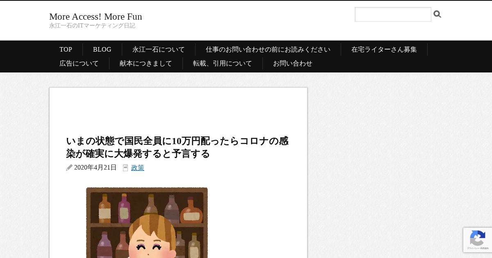
Task: Go to the BLOG menu item
Action: [102, 50]
